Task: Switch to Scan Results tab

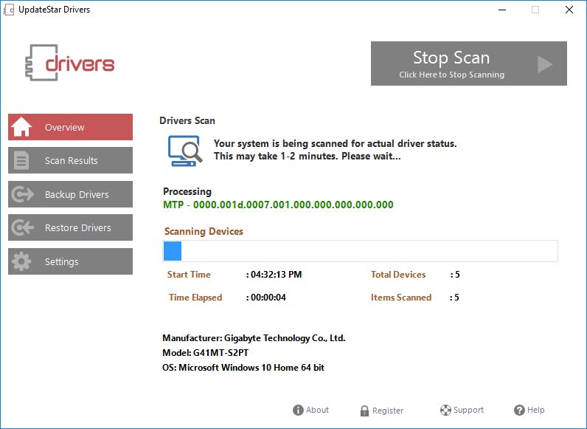Action: point(70,160)
